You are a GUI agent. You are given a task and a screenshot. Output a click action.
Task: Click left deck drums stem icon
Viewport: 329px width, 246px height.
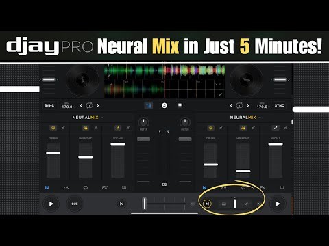click(x=53, y=128)
